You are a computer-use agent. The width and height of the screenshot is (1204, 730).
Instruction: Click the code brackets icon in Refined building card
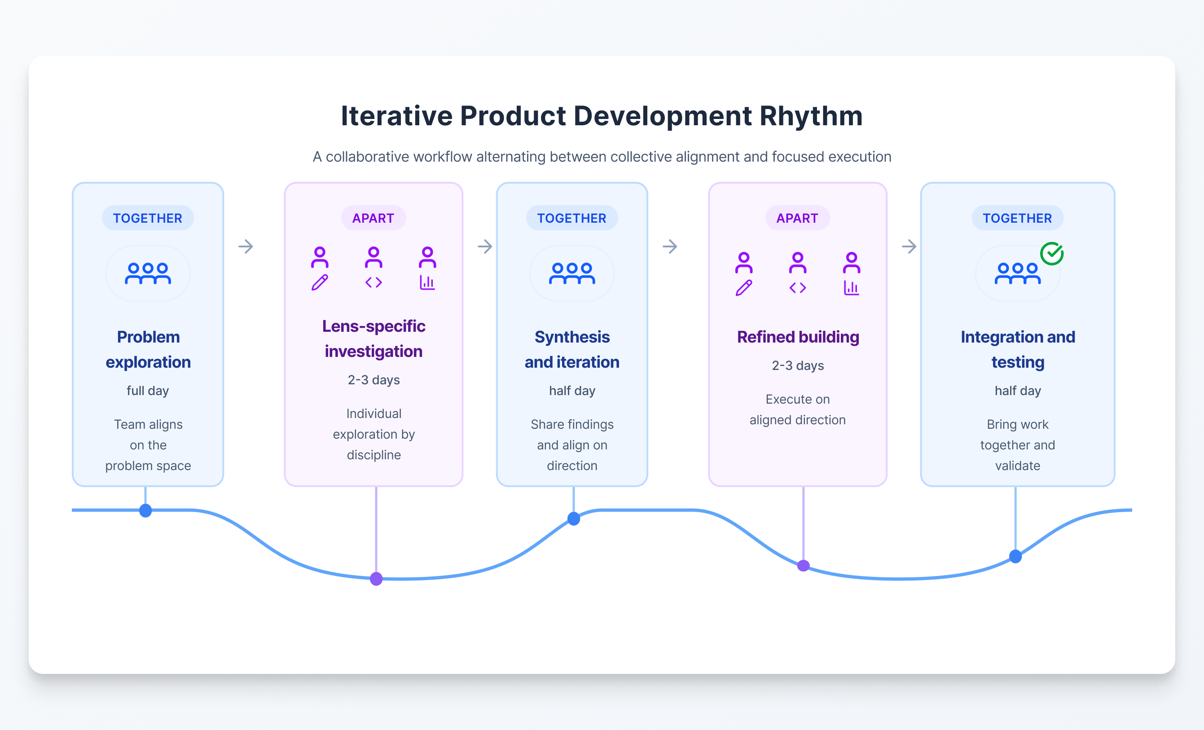[x=797, y=288]
